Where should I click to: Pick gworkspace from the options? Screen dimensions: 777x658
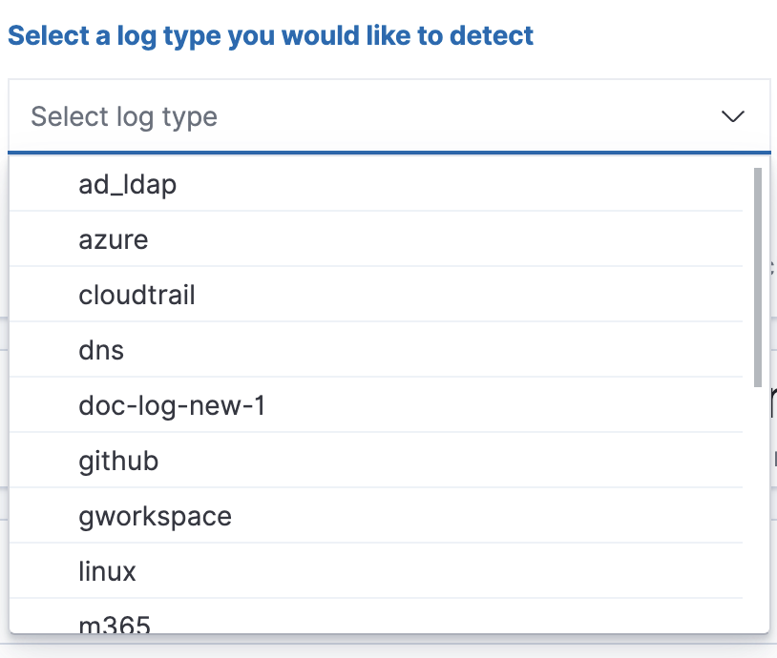pyautogui.click(x=155, y=515)
